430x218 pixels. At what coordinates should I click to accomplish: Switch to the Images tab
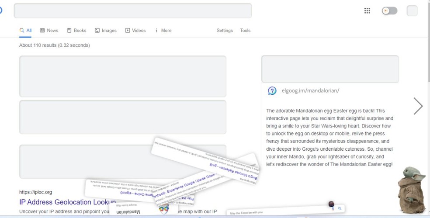106,31
